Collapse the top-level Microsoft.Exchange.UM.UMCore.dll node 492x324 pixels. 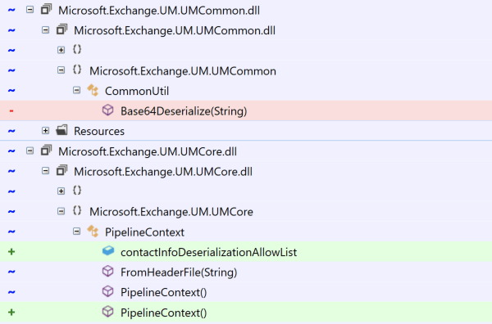tap(30, 151)
